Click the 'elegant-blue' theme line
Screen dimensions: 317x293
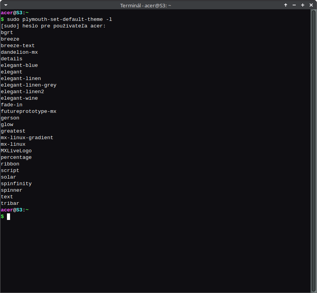(19, 65)
